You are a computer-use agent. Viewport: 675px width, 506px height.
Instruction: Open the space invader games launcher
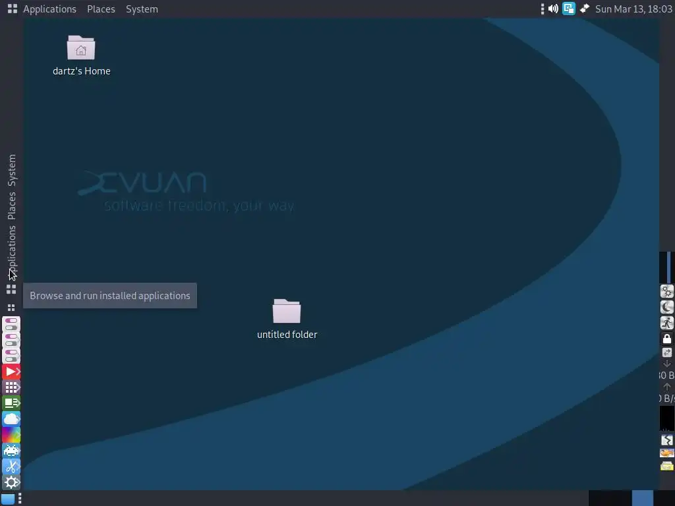click(x=11, y=451)
